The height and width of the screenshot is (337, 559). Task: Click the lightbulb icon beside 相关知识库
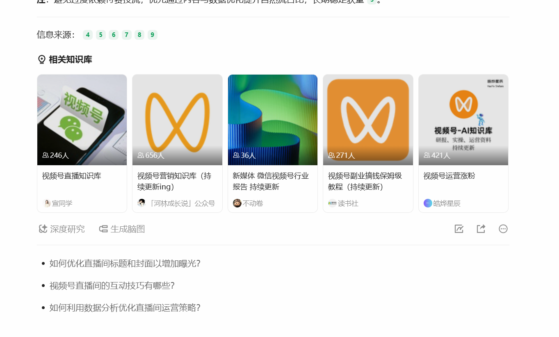pyautogui.click(x=41, y=60)
